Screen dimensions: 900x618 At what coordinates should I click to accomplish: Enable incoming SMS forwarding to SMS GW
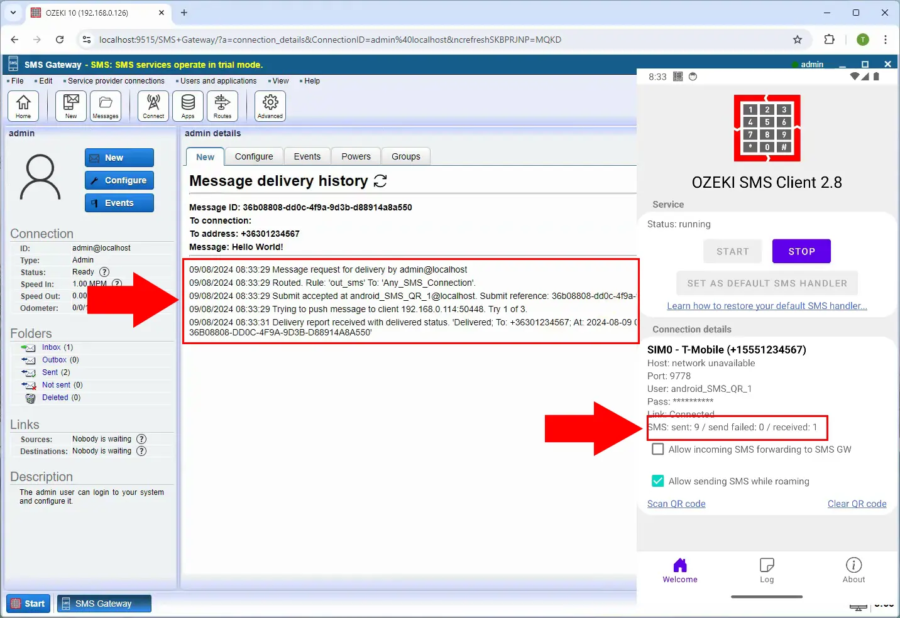tap(658, 449)
